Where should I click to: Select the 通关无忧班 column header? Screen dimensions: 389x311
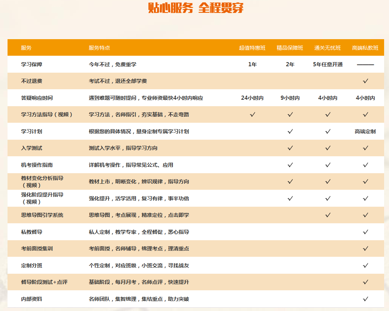point(328,48)
